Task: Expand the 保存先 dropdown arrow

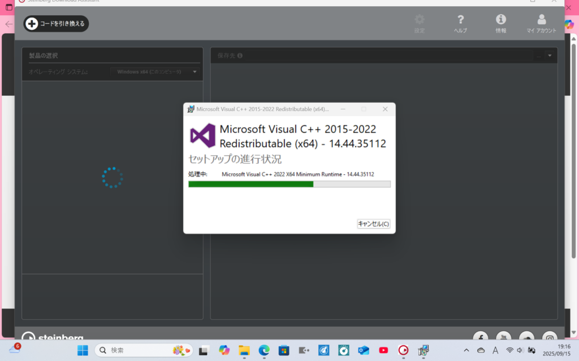Action: [x=549, y=56]
